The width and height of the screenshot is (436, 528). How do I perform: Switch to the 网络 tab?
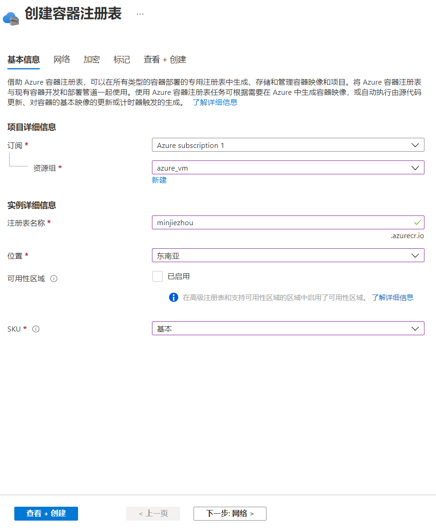point(61,60)
